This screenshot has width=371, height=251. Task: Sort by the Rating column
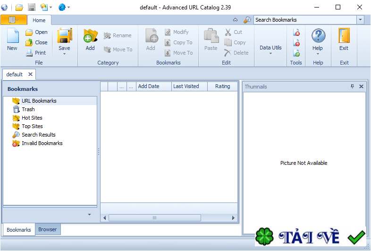tap(222, 87)
